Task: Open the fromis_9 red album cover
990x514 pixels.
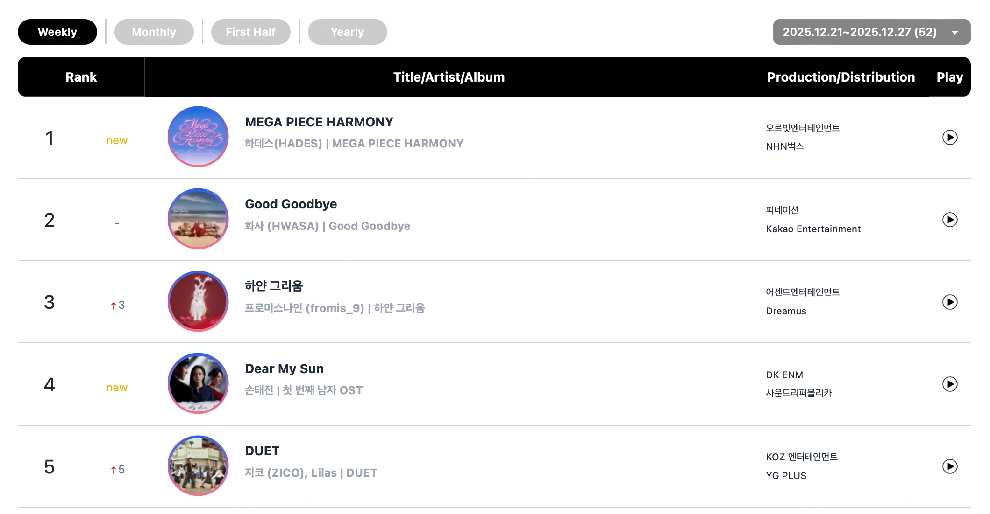Action: [x=198, y=301]
